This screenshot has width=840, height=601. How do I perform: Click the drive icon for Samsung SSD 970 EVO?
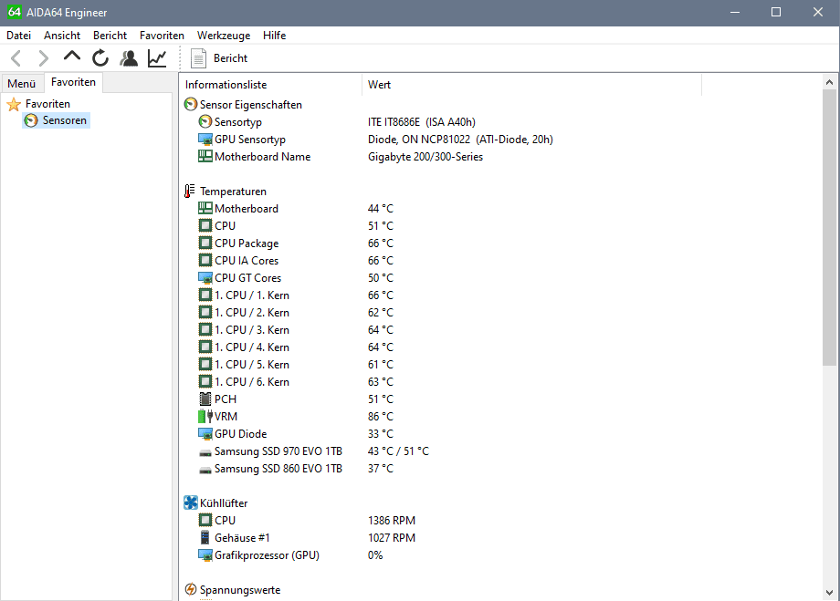tap(205, 452)
